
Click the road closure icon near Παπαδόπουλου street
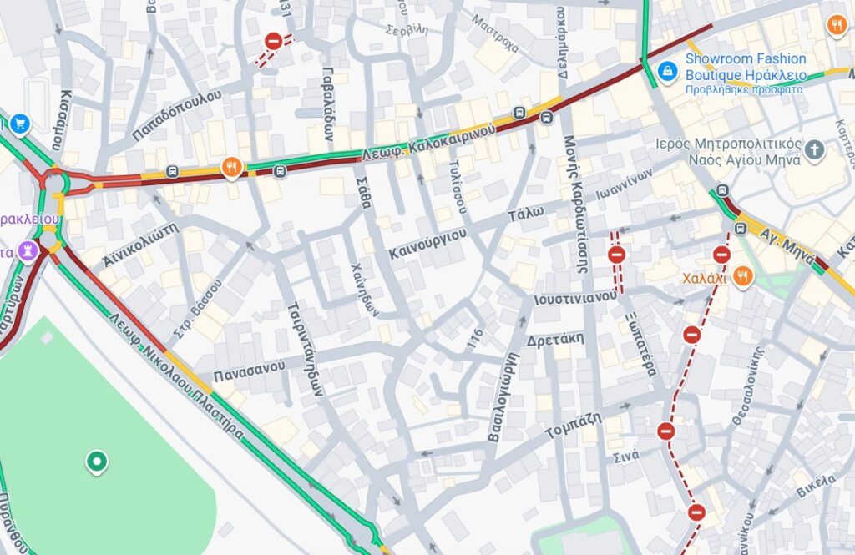tap(273, 42)
